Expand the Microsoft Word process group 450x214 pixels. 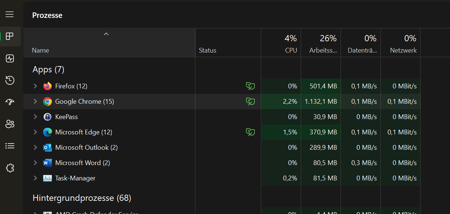tap(35, 163)
